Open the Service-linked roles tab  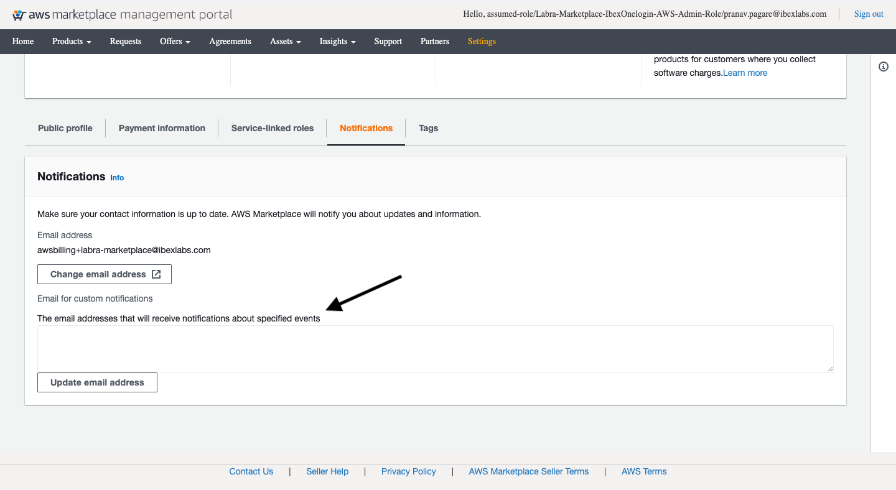273,128
